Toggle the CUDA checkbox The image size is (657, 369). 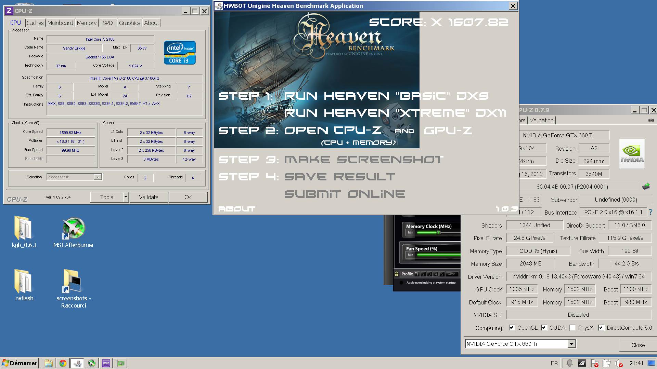544,328
